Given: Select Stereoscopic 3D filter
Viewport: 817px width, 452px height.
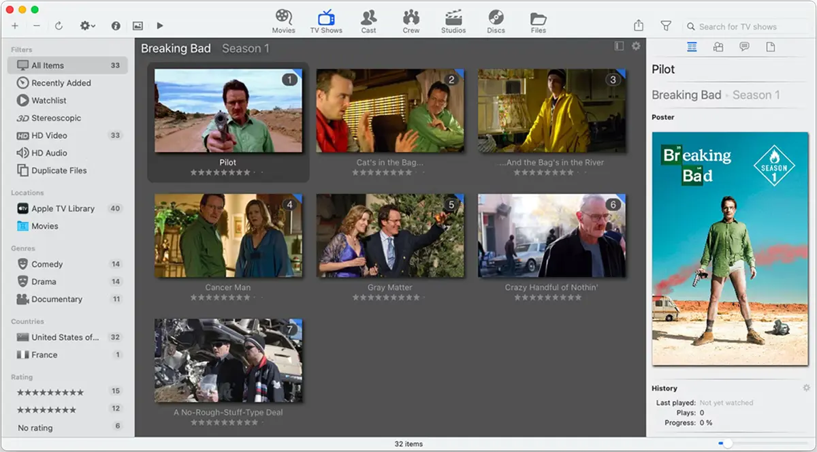Looking at the screenshot, I should 67,118.
